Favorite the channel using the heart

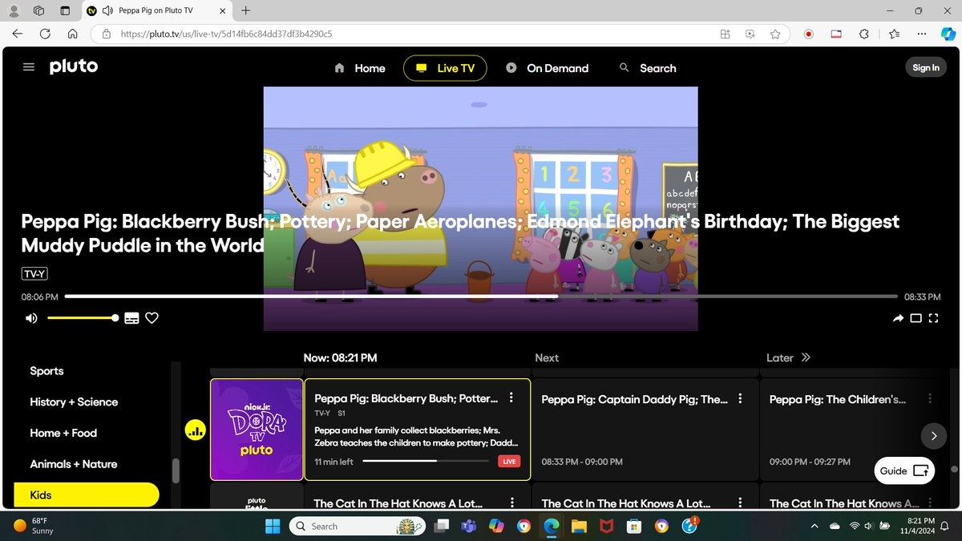152,318
